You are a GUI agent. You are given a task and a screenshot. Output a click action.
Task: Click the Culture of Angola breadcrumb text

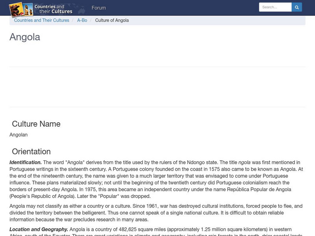pos(112,20)
